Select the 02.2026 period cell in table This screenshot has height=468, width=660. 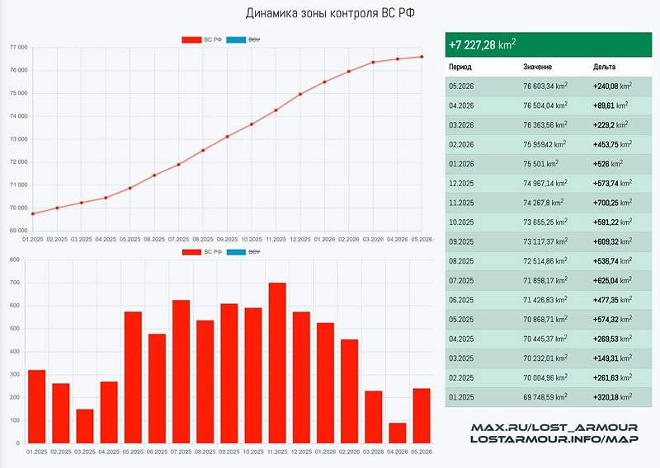[x=461, y=145]
